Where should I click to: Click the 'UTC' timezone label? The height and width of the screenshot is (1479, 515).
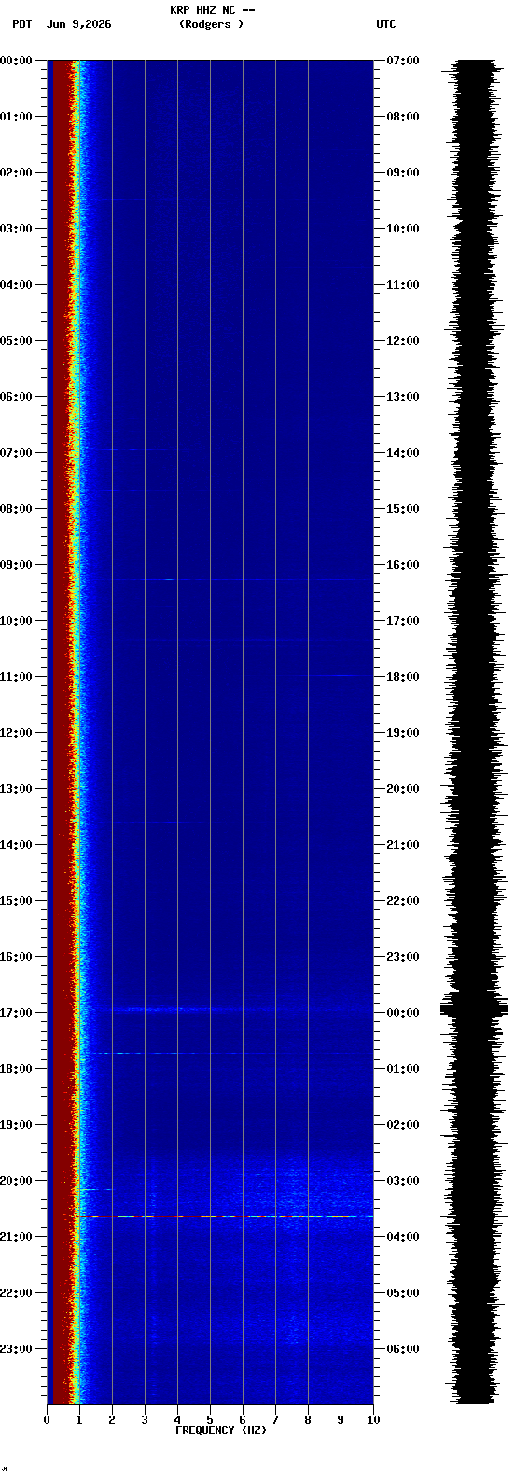pyautogui.click(x=386, y=24)
